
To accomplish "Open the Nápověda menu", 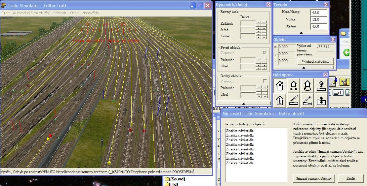I will click(x=90, y=13).
